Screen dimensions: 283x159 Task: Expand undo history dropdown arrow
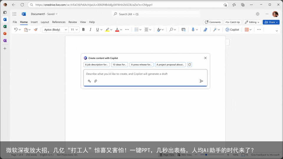pos(20,30)
